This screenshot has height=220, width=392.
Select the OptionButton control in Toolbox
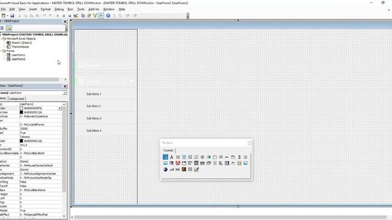203,157
